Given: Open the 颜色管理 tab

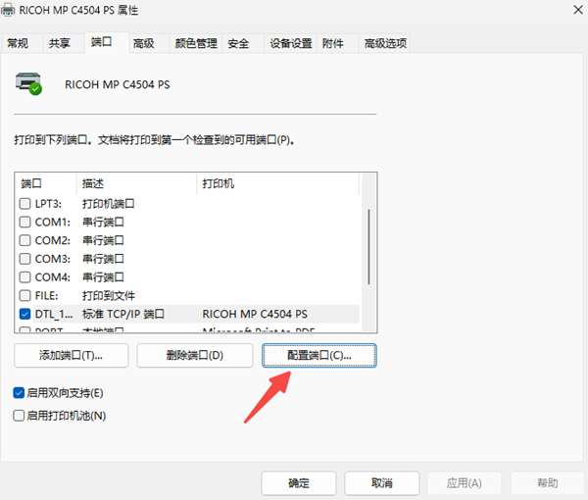Looking at the screenshot, I should coord(196,43).
